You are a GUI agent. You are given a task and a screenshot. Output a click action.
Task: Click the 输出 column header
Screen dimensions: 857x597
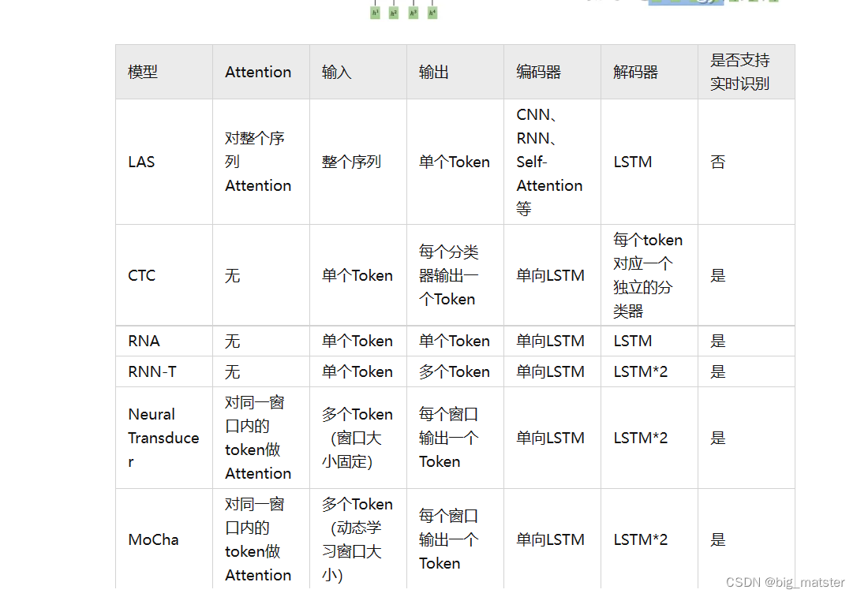pyautogui.click(x=455, y=72)
